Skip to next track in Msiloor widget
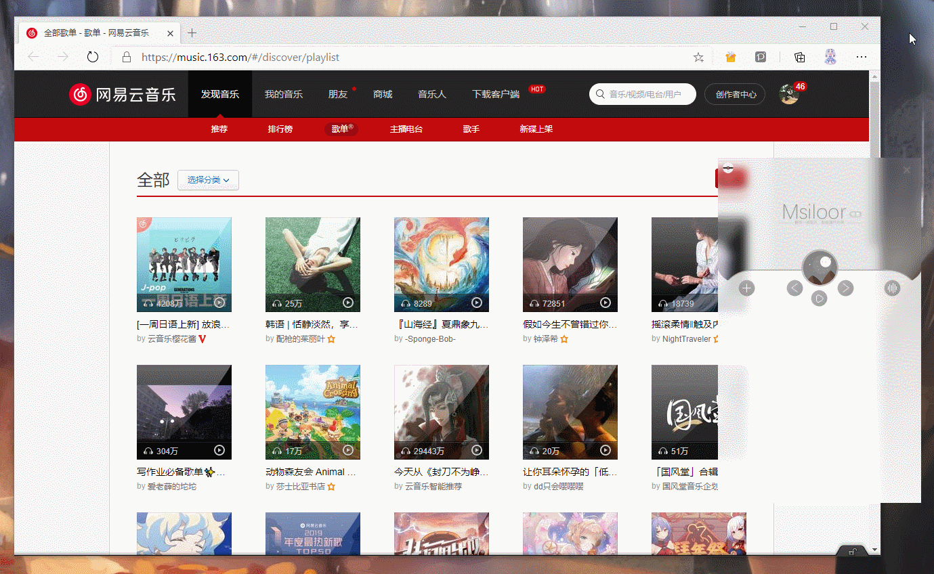 [x=845, y=288]
